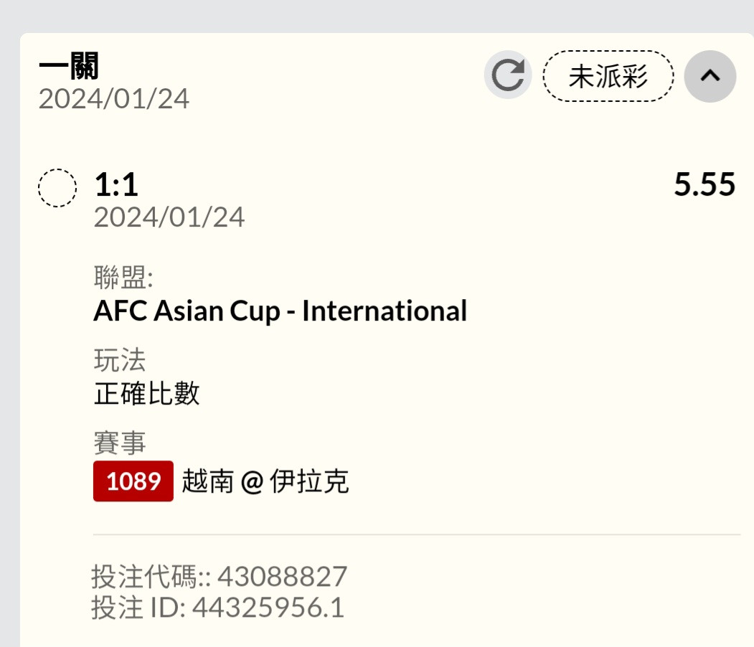This screenshot has width=754, height=647.
Task: Click the red 1089 match number badge
Action: [x=133, y=481]
